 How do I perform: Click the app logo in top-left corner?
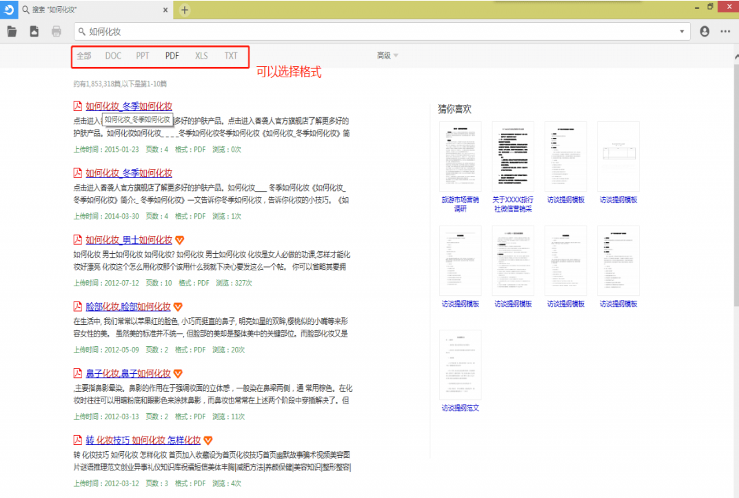point(9,10)
